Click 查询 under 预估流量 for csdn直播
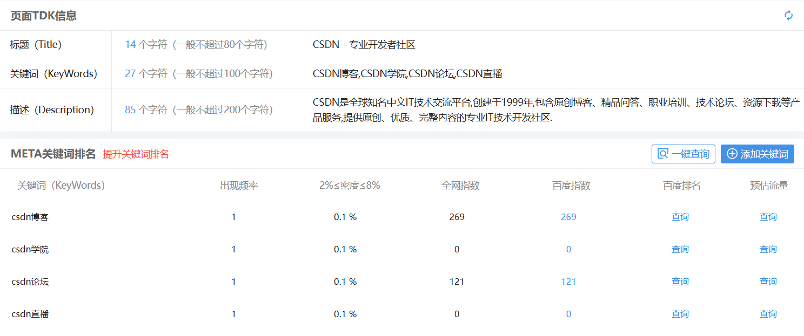804x336 pixels. (x=768, y=314)
